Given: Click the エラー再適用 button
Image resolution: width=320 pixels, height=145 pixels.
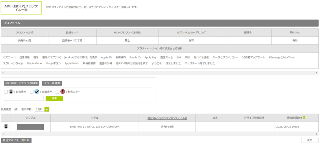Looking at the screenshot, I should (x=52, y=83).
